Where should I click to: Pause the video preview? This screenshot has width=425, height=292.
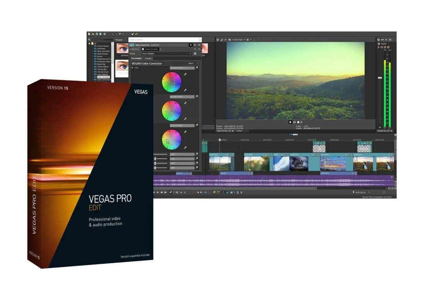click(x=294, y=122)
